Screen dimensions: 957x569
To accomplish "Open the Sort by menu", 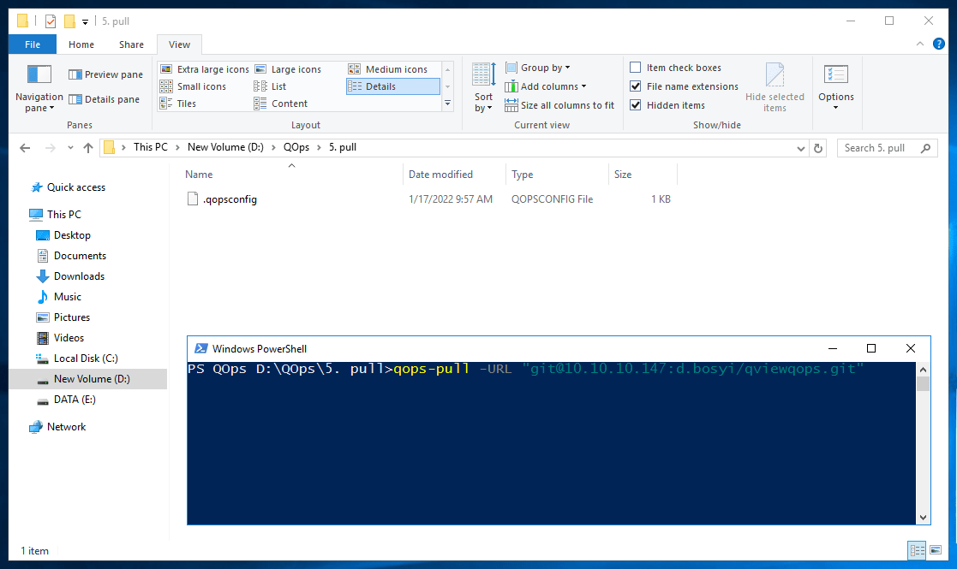I will click(483, 89).
